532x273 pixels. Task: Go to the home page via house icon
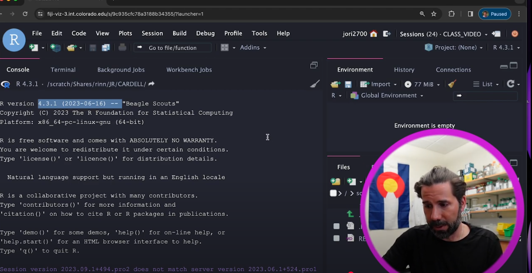pos(373,34)
